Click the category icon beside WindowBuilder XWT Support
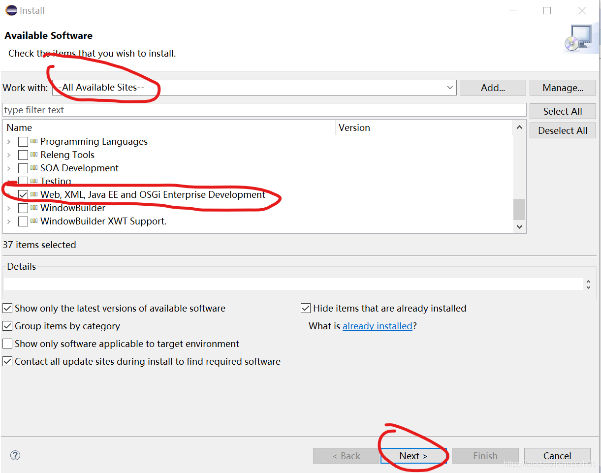 click(x=34, y=221)
